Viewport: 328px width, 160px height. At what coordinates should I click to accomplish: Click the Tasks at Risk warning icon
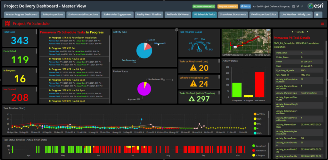tap(193, 68)
